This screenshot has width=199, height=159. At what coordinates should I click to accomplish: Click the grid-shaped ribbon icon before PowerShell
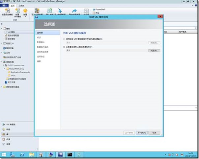tap(86, 11)
